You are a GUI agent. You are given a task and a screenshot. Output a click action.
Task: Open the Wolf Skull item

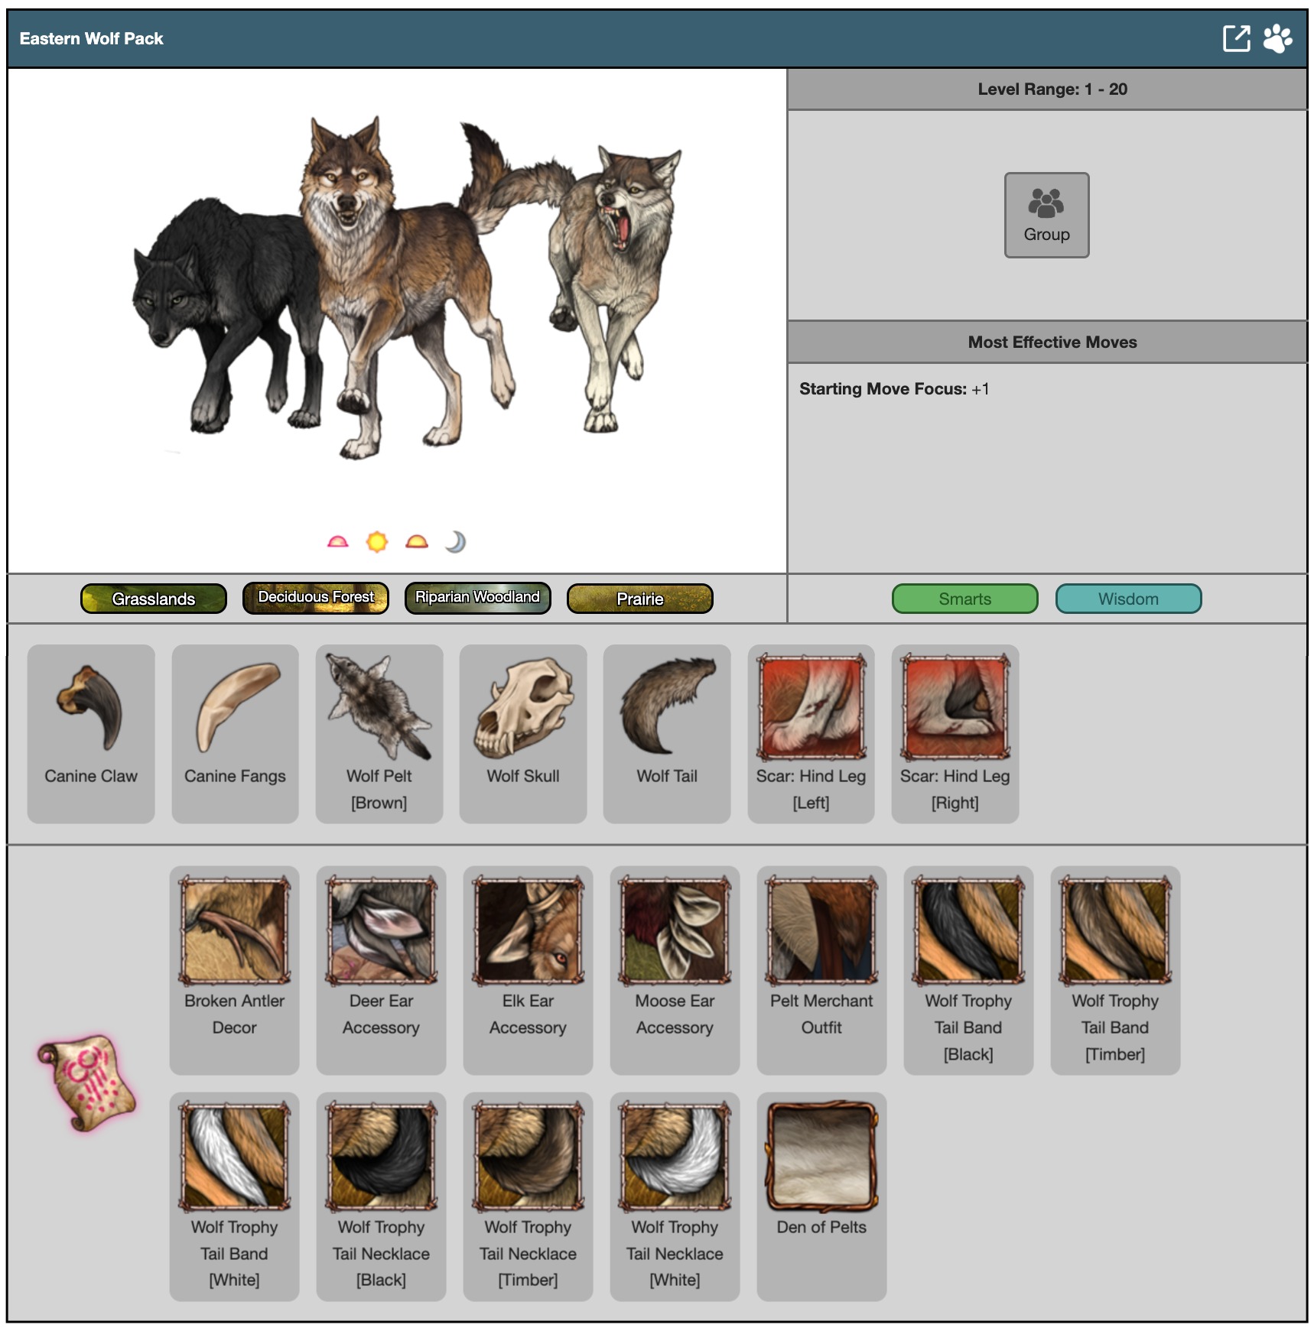[x=523, y=732]
